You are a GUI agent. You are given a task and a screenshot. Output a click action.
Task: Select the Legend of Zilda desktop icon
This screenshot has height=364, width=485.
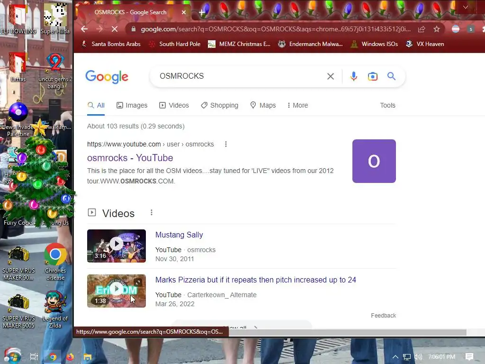(x=55, y=309)
